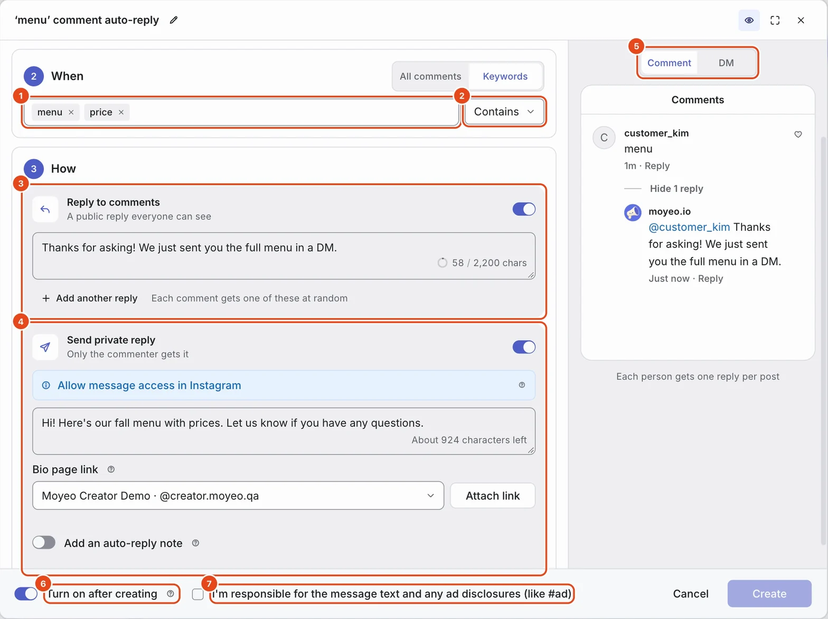828x619 pixels.
Task: Click Reply under the moyeo.io response
Action: tap(710, 278)
